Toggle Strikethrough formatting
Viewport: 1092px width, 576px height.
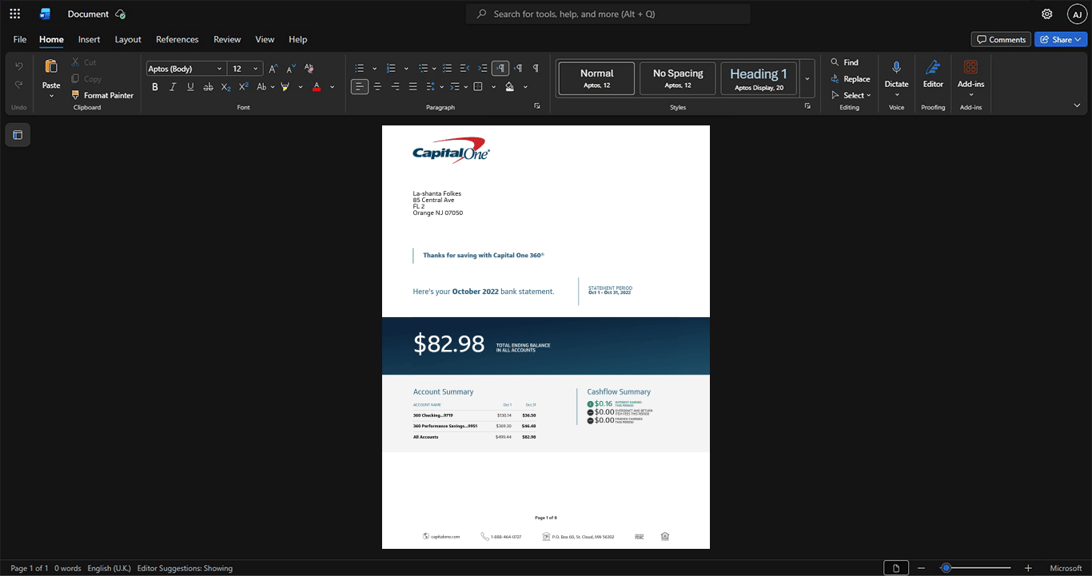click(208, 87)
